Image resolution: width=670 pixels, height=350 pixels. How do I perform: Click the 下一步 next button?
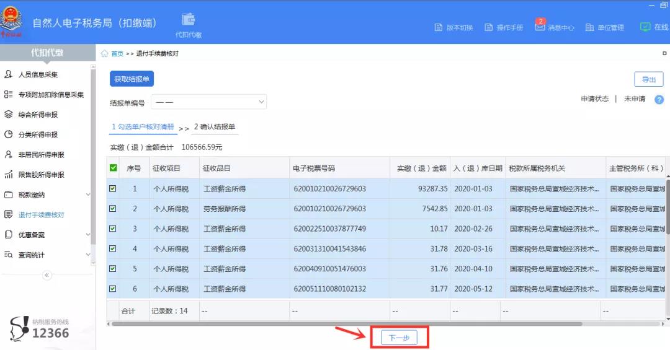point(399,338)
